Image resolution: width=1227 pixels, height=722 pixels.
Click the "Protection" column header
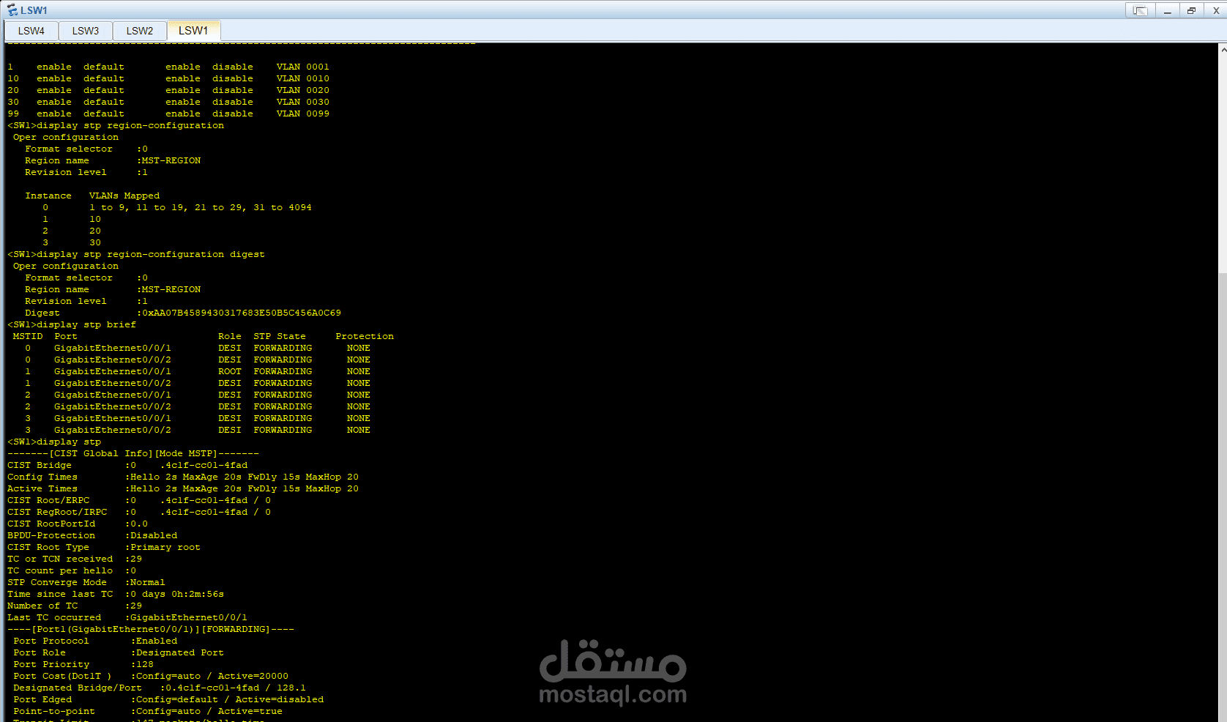click(365, 336)
